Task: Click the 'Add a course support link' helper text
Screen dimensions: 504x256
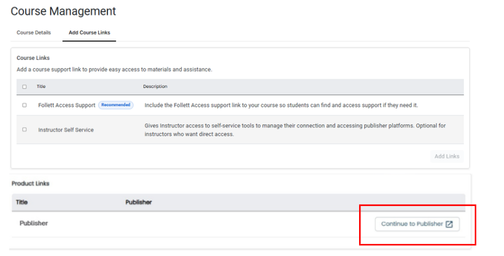Action: (114, 69)
